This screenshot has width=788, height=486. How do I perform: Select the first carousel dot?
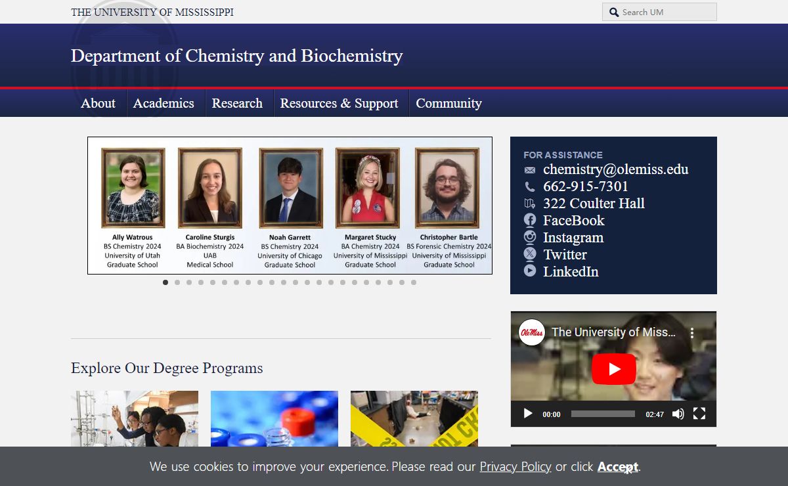click(x=165, y=282)
